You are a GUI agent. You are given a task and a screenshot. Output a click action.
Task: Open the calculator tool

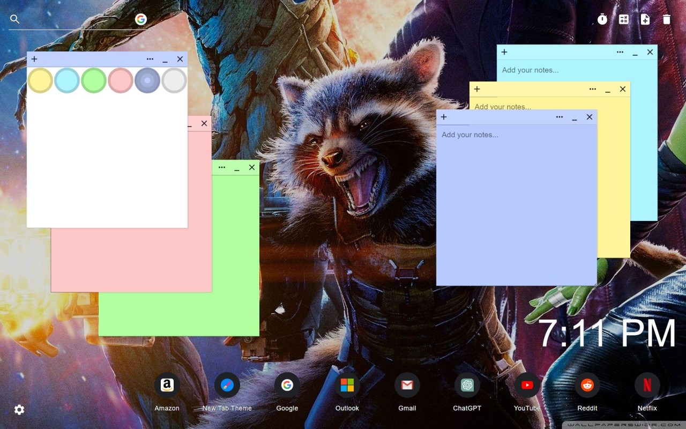(x=624, y=19)
